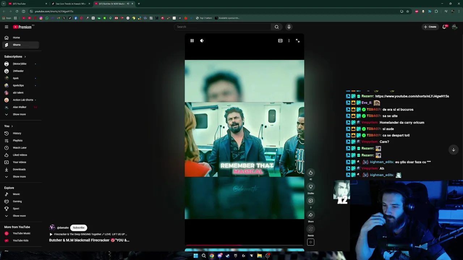Expand the You section
Screen dimensions: 463x260
(8, 126)
